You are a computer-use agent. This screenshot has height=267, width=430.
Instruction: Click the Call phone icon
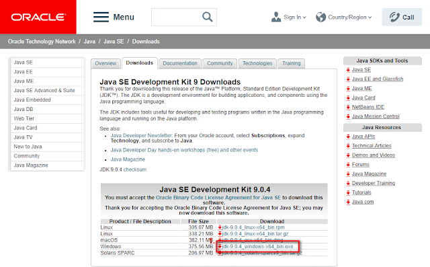(394, 17)
